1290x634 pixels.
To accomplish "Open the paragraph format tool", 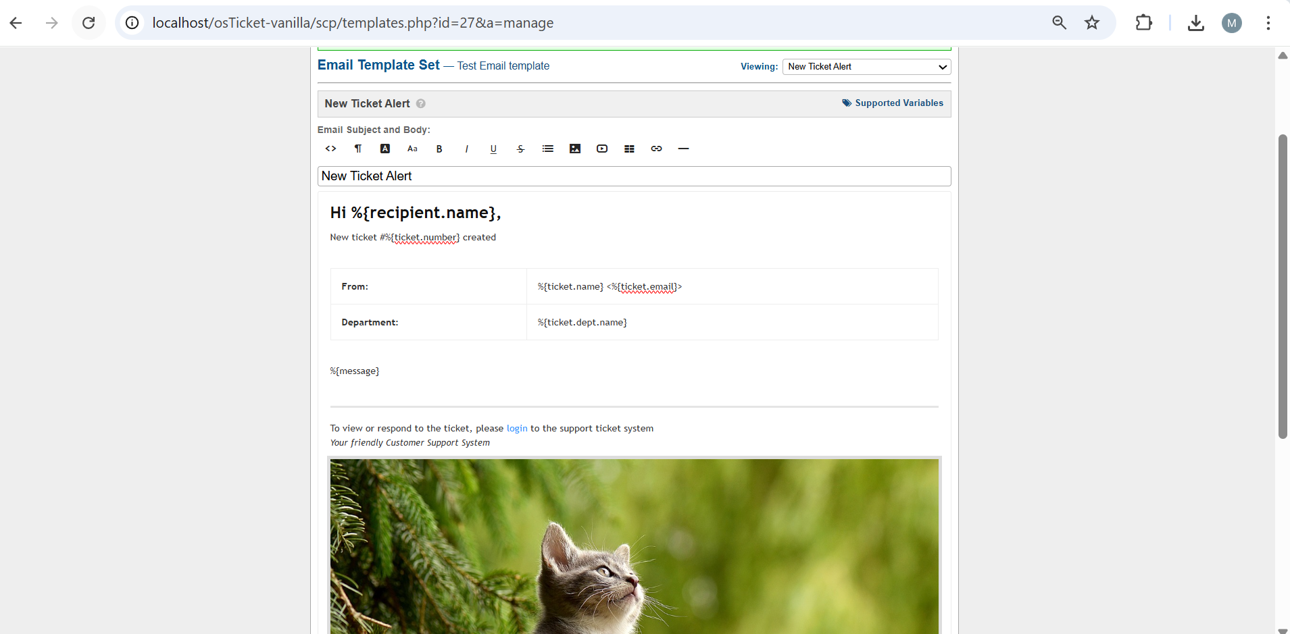I will 358,149.
